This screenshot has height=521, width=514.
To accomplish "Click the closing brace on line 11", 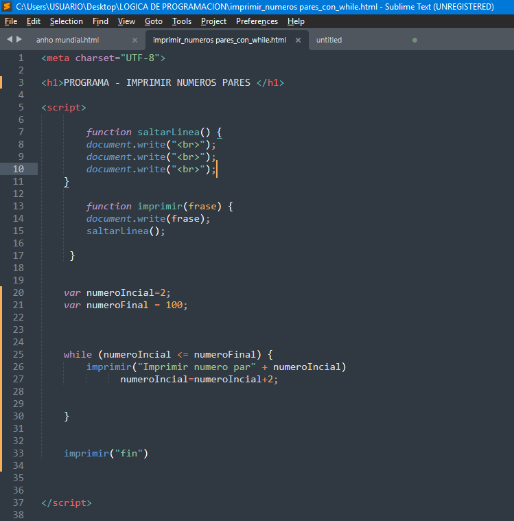I will coord(67,182).
